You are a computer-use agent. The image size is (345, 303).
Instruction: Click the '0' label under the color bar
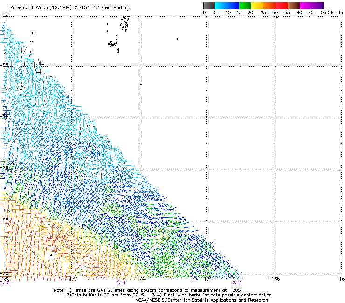coord(204,13)
